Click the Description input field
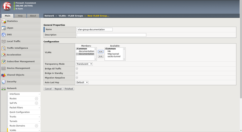Screen dimensions: 242x132 click(x=111, y=35)
